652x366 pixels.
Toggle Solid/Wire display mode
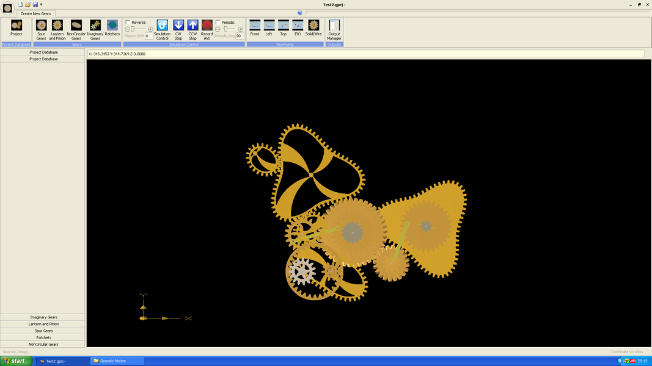[x=313, y=28]
